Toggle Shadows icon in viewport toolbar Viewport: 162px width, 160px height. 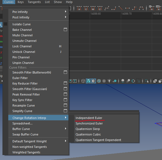[x=115, y=81]
